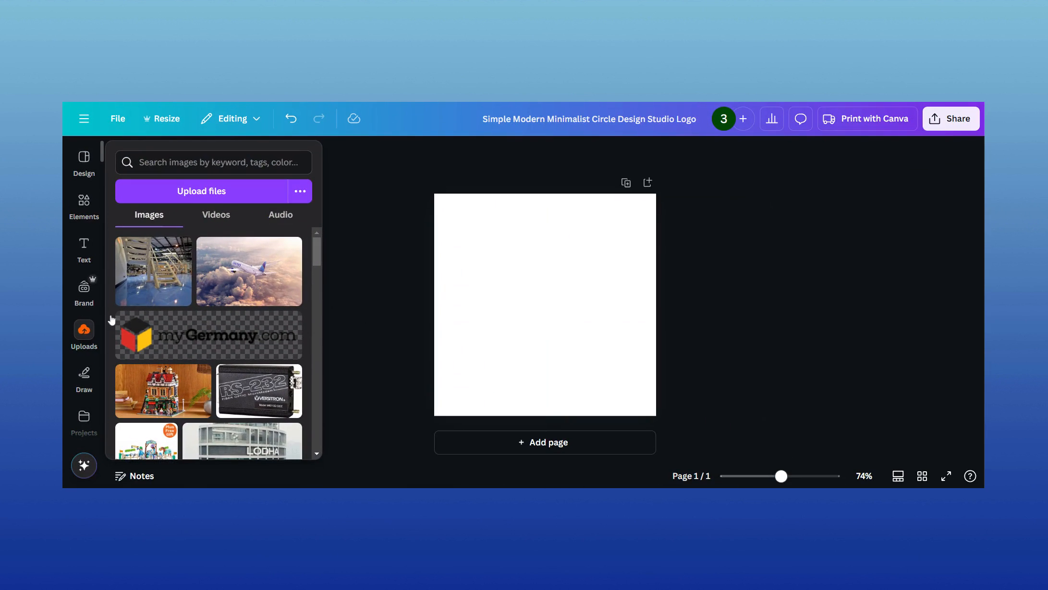This screenshot has width=1048, height=590.
Task: Select the Text panel in sidebar
Action: (84, 249)
